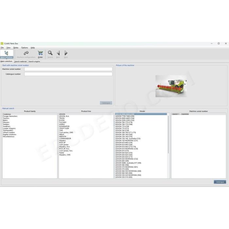Image resolution: width=229 pixels, height=229 pixels.
Task: Click the Search magnifier toolbar icon
Action: (50, 54)
